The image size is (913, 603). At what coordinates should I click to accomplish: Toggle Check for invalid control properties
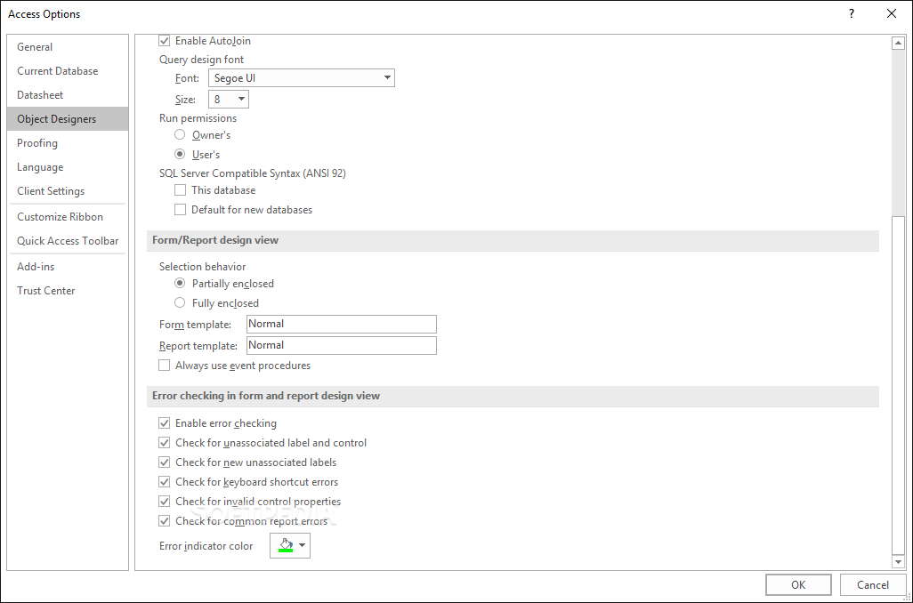pyautogui.click(x=165, y=501)
